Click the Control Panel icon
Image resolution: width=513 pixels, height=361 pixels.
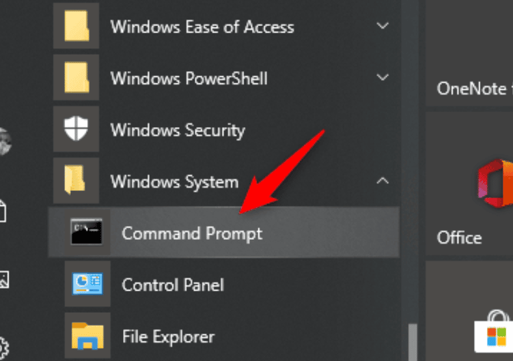coord(87,283)
